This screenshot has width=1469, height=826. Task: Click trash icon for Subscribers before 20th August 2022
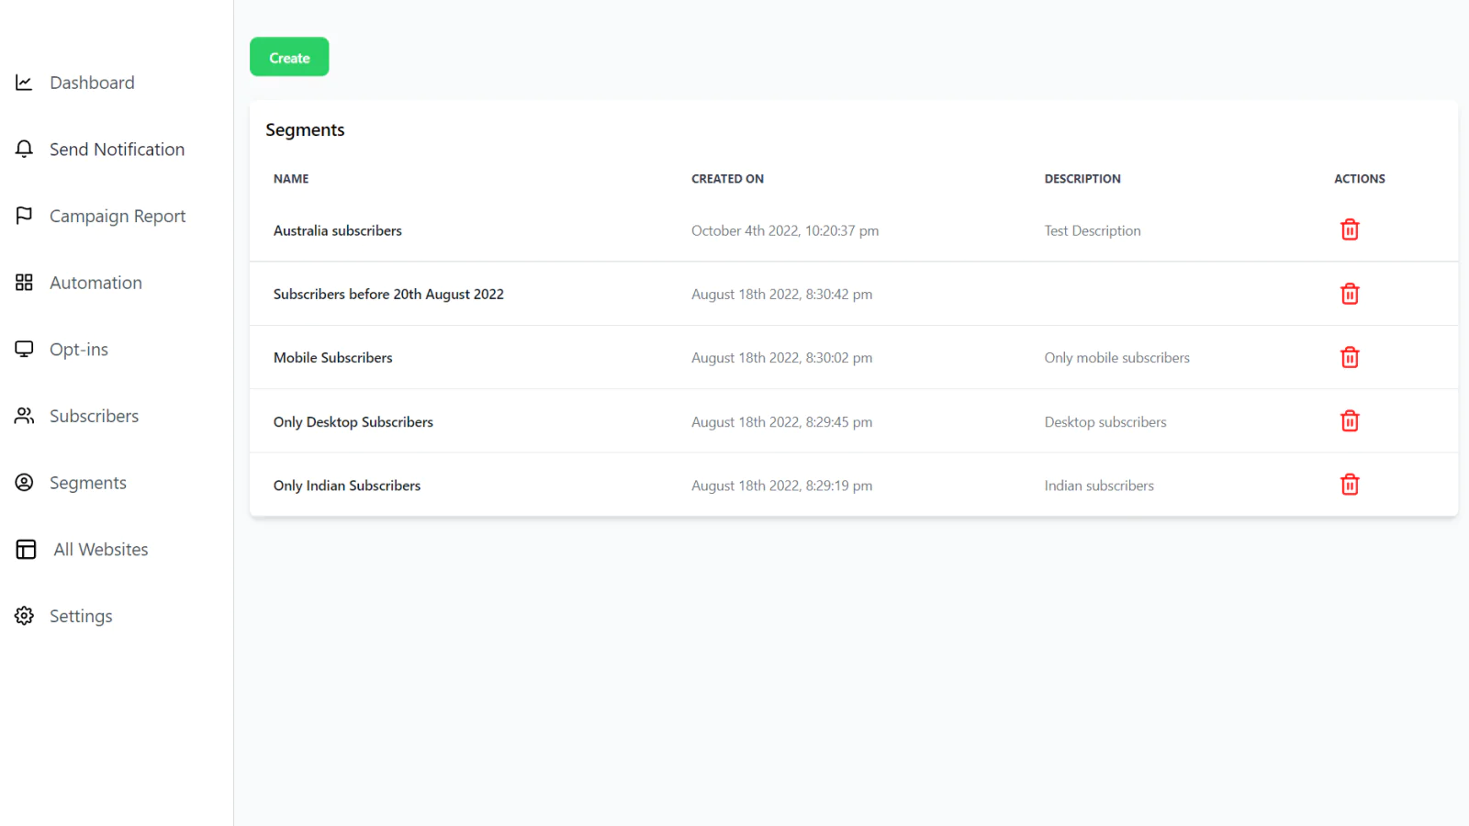[1349, 294]
